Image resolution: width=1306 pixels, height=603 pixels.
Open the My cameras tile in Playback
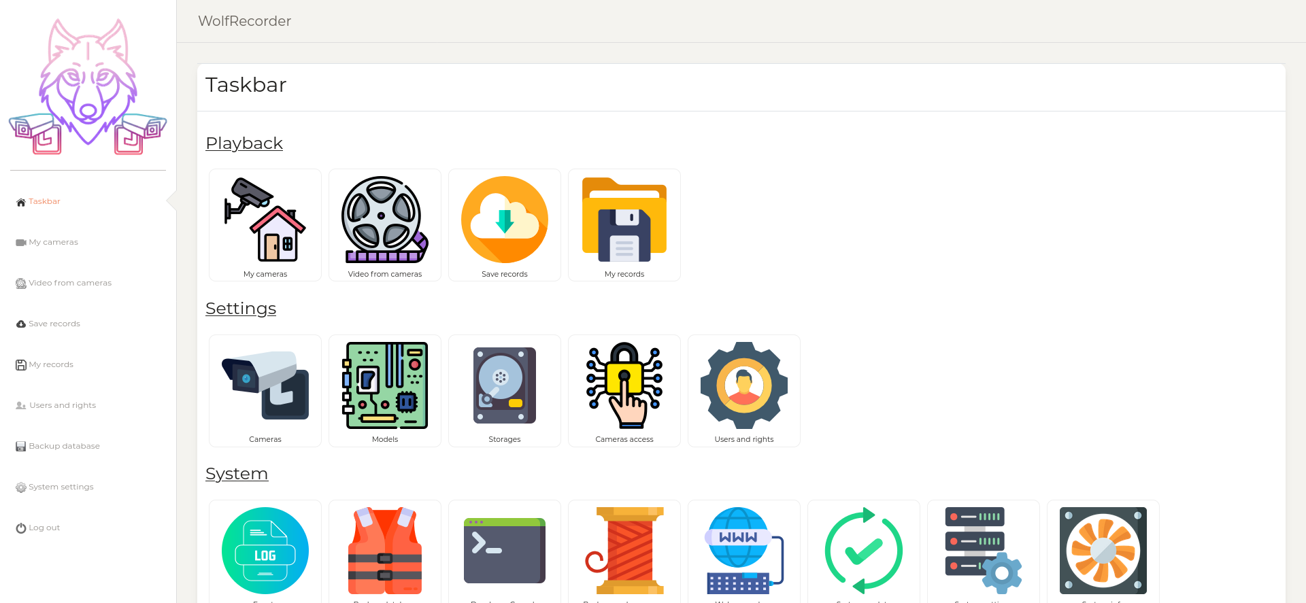point(265,224)
